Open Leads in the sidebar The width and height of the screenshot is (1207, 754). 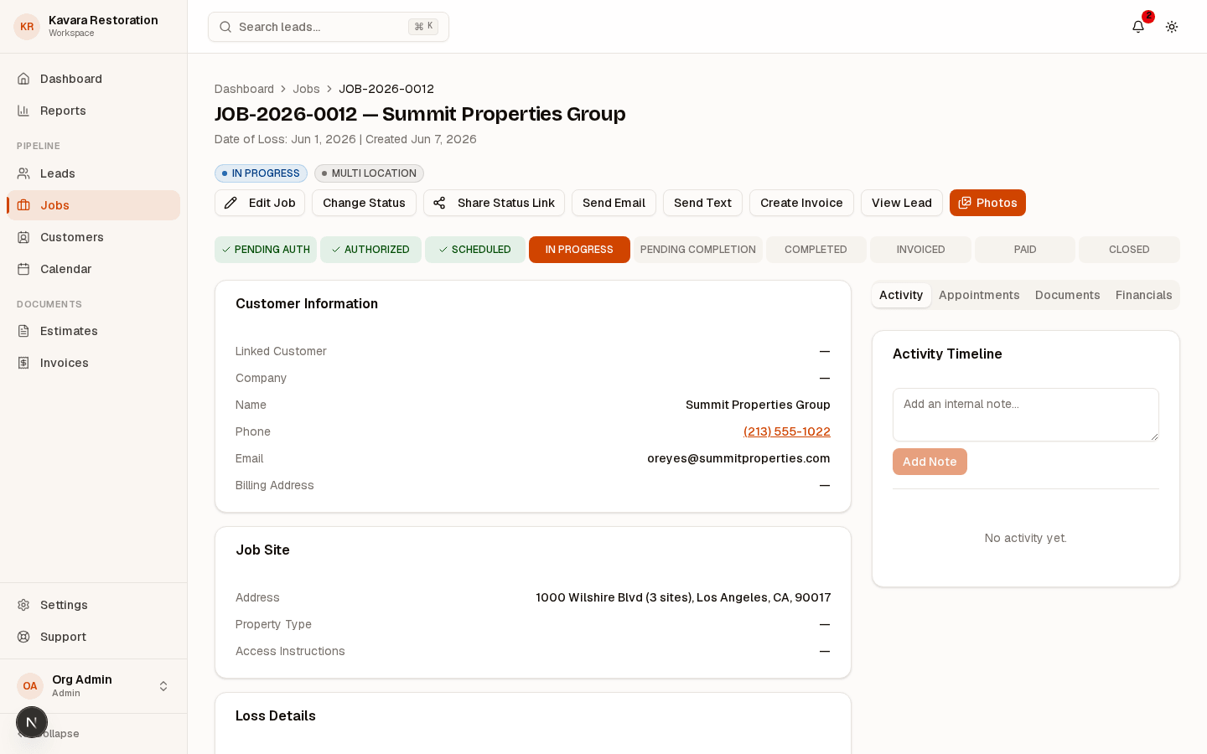94,173
